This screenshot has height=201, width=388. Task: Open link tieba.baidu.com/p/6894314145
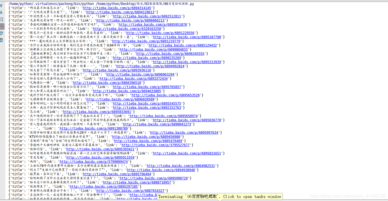click(x=117, y=8)
